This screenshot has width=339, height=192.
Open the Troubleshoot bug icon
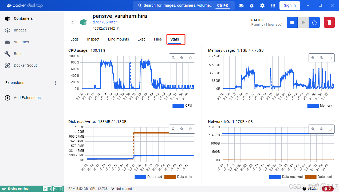(252, 6)
